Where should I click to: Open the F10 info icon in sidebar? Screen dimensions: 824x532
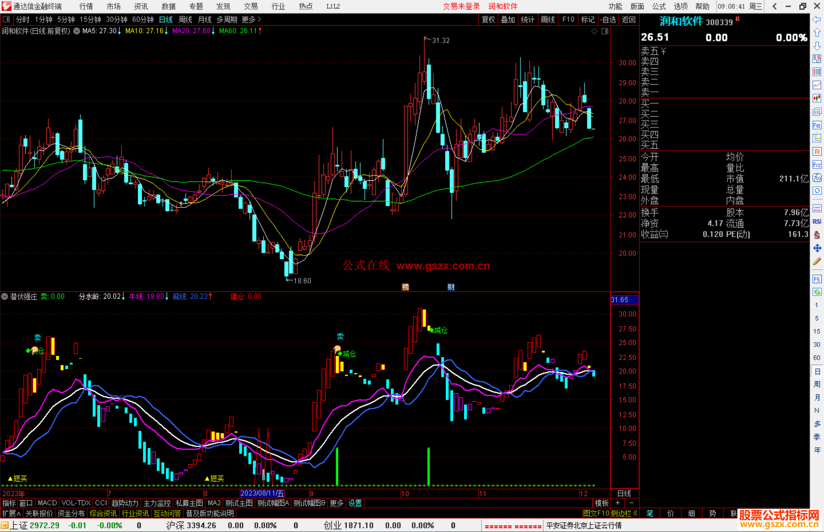tap(817, 125)
